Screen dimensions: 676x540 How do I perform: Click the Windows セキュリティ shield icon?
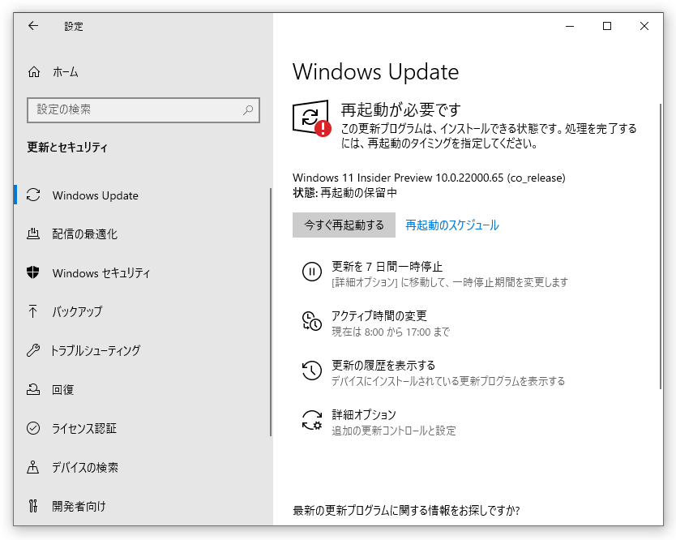click(32, 272)
